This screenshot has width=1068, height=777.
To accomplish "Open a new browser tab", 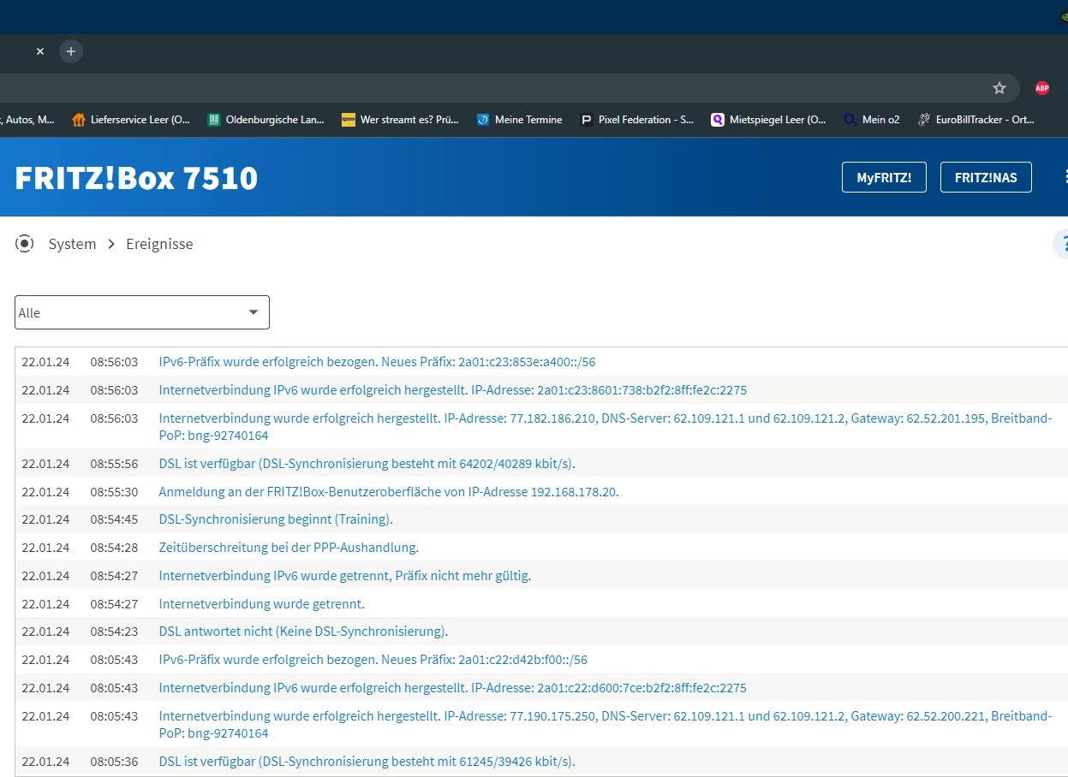I will pyautogui.click(x=71, y=51).
